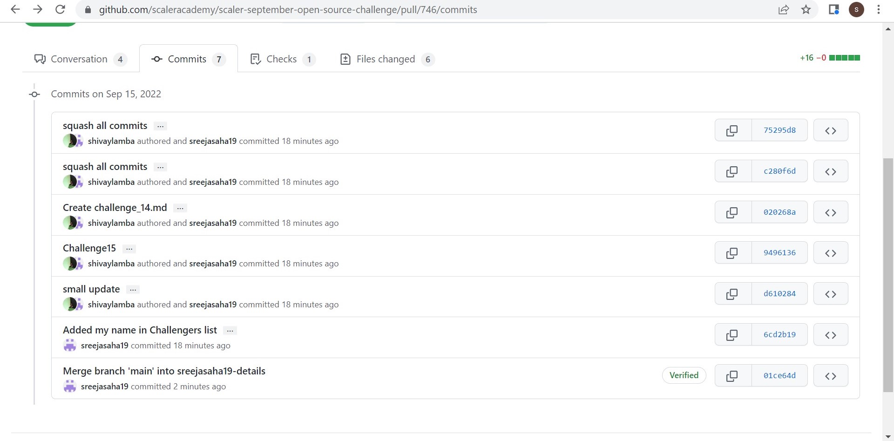
Task: Open Chrome's three-dot menu
Action: click(x=879, y=9)
